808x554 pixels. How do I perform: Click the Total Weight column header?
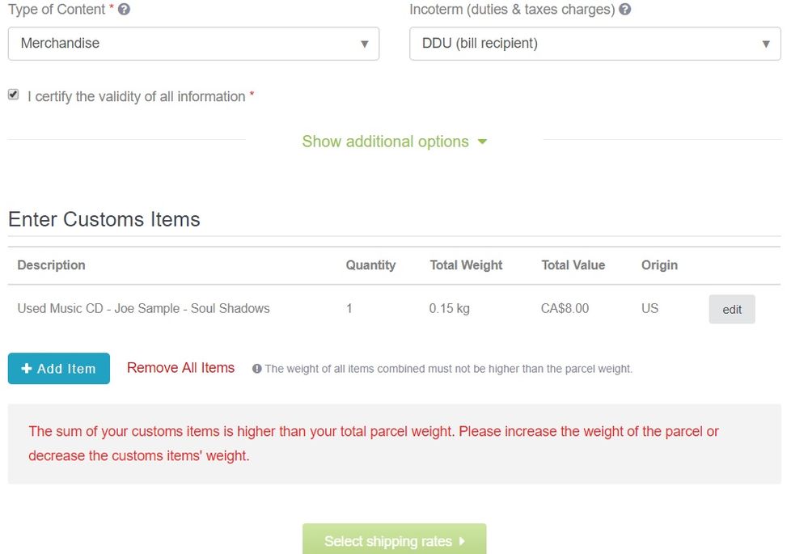point(466,265)
